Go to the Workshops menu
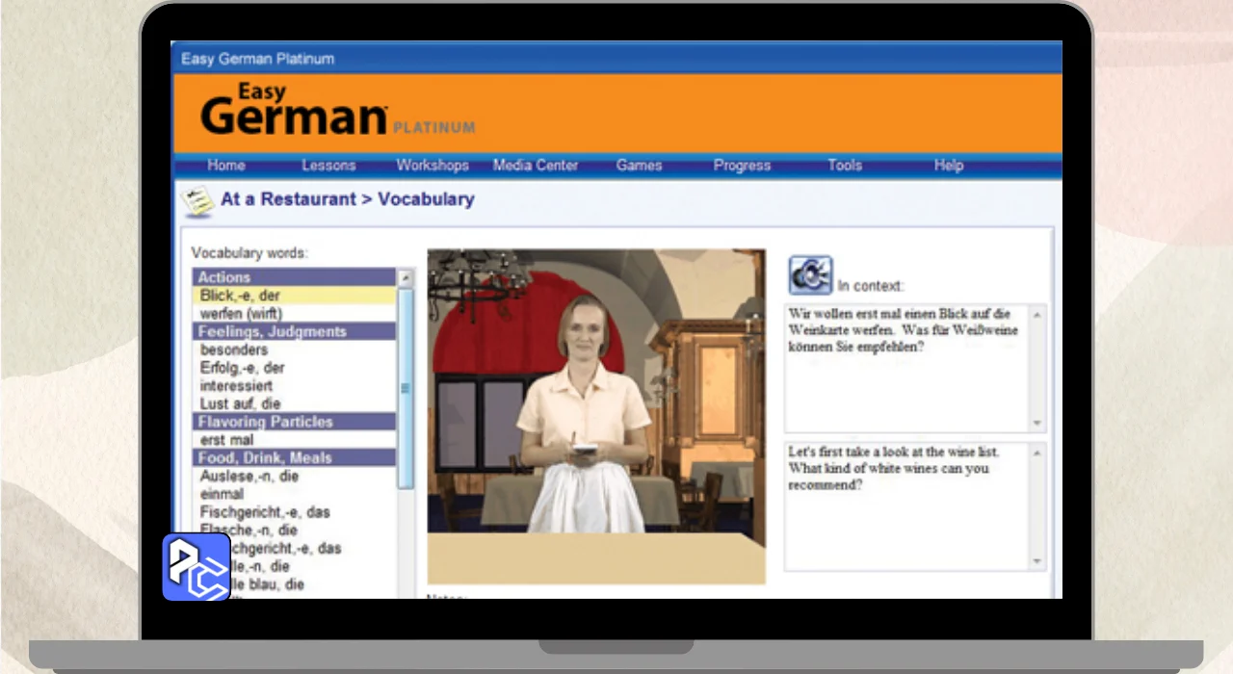 [433, 166]
